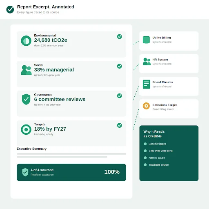Click the Targets category label
Image resolution: width=209 pixels, height=209 pixels.
[x=40, y=125]
